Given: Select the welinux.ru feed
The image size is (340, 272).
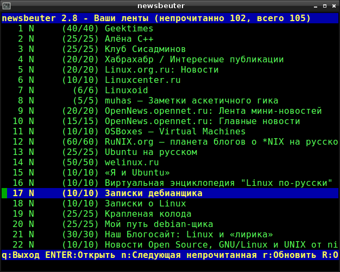Looking at the screenshot, I should 170,163.
